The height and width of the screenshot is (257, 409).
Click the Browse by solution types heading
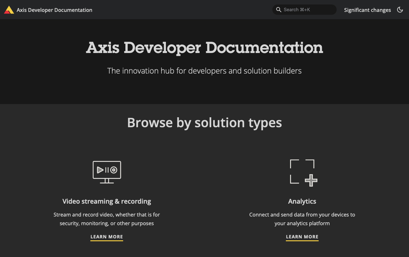pos(204,123)
